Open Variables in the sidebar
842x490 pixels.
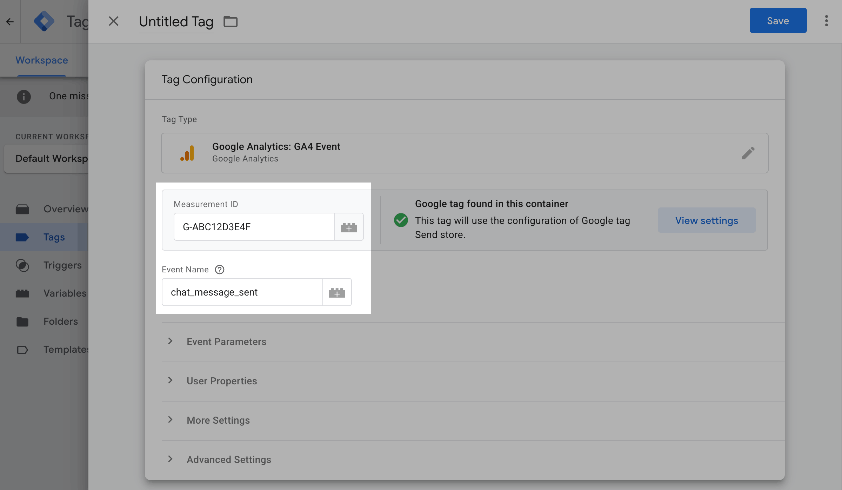65,293
